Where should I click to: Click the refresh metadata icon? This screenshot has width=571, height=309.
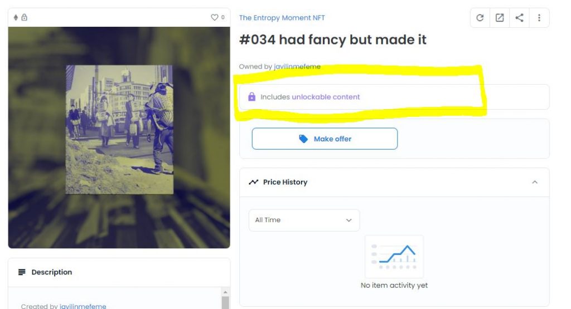click(x=480, y=17)
